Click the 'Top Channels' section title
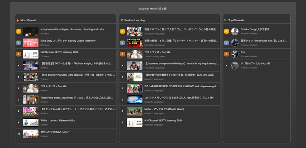Image resolution: width=306 pixels, height=148 pixels. tap(236, 20)
